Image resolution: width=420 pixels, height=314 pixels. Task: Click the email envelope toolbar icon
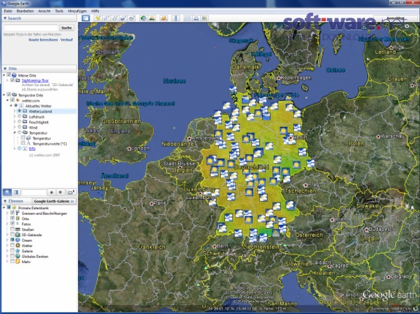point(188,18)
